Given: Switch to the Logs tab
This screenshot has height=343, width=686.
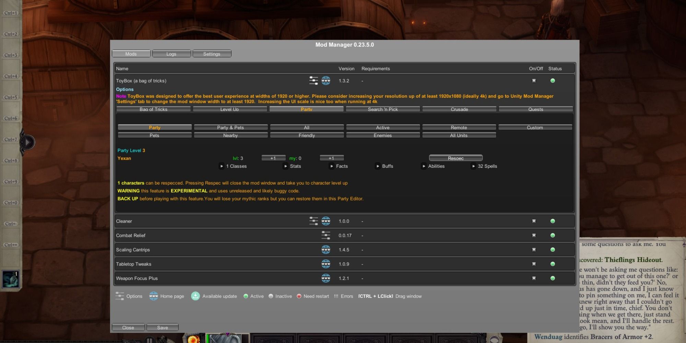Looking at the screenshot, I should [x=171, y=54].
